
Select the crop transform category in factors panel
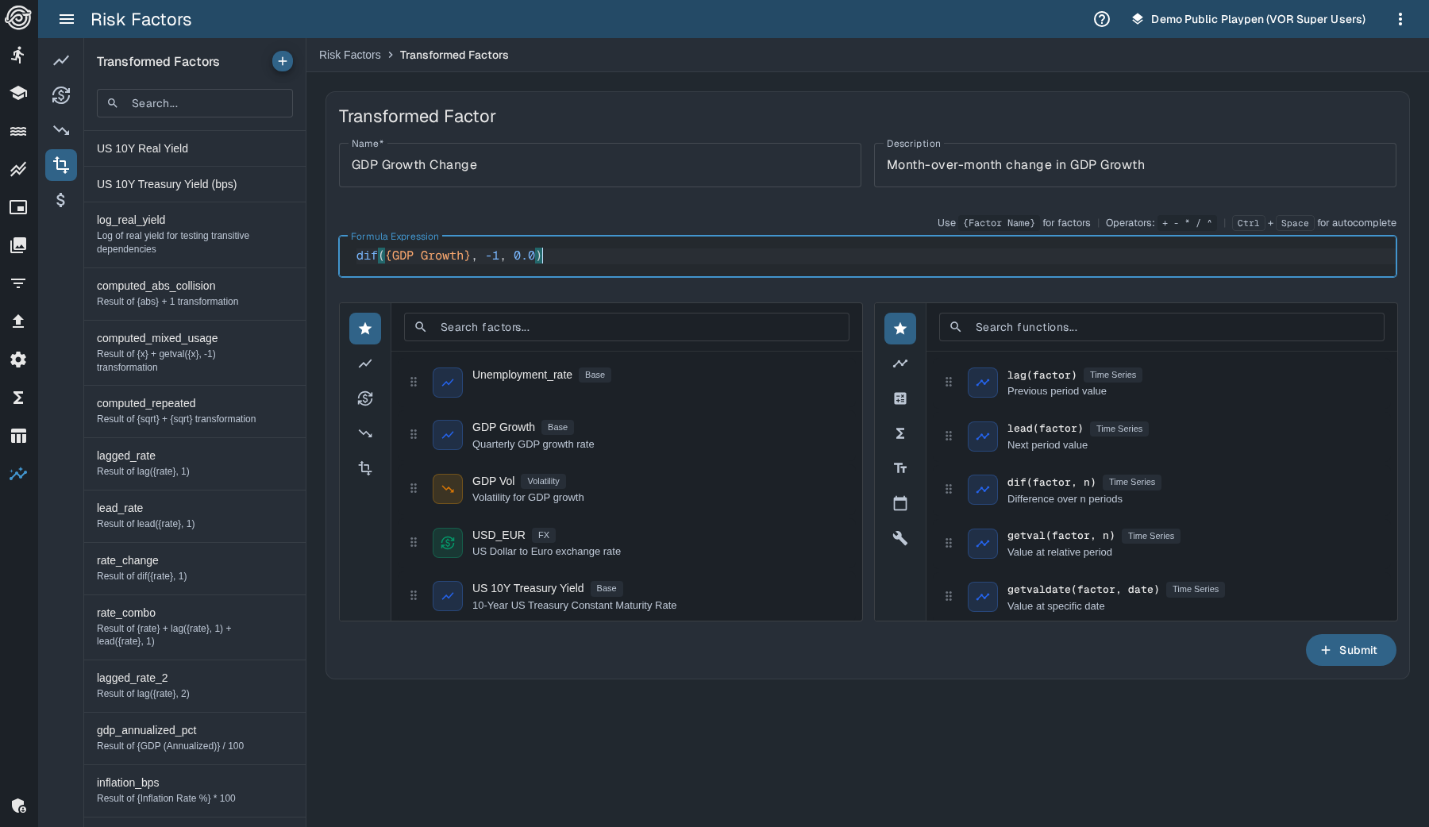(365, 468)
